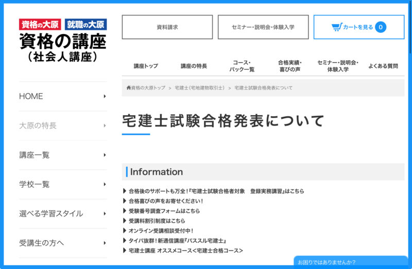The height and width of the screenshot is (269, 412).
Task: Go to コース・パック一覧 tab
Action: coord(242,66)
